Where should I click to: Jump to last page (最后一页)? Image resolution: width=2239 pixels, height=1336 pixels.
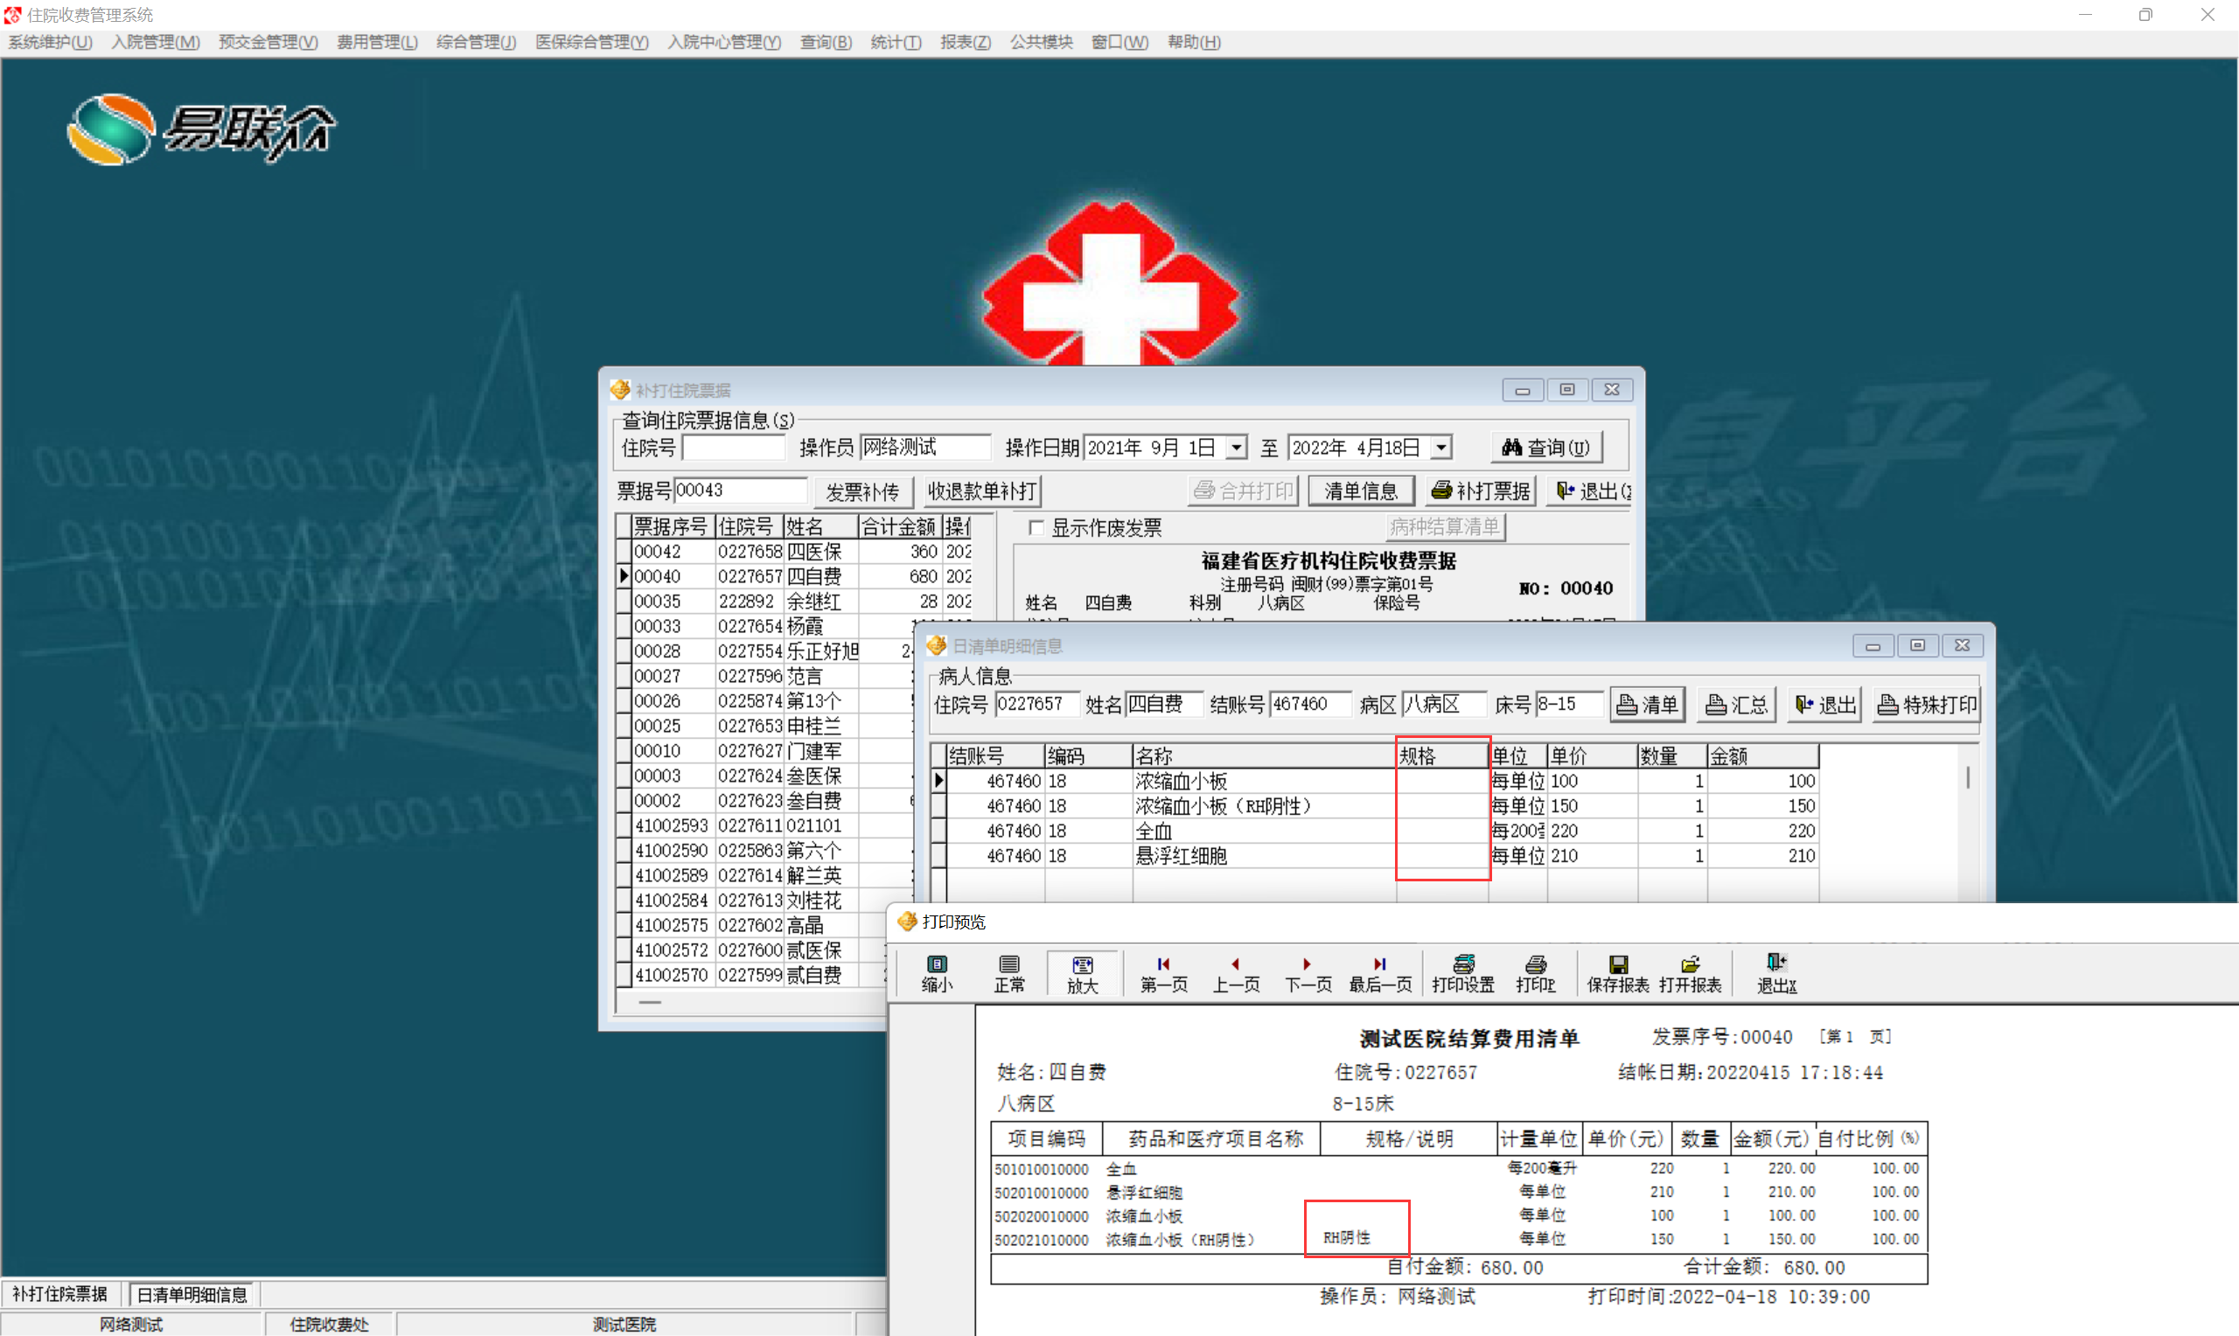pos(1379,973)
